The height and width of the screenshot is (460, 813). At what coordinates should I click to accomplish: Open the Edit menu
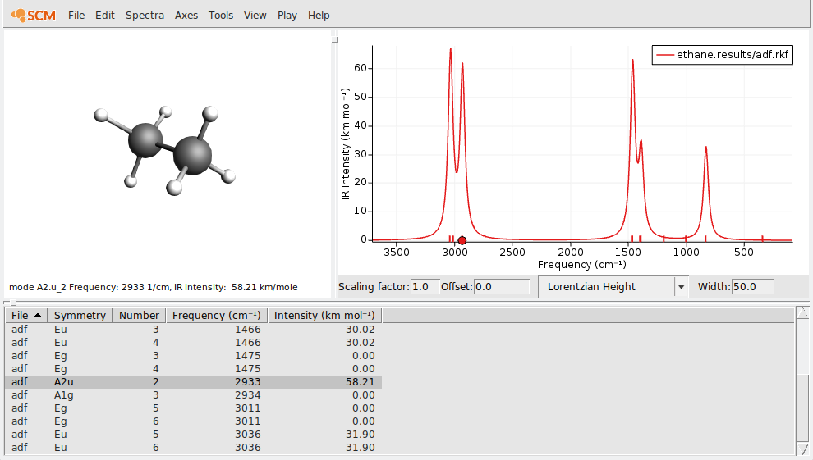tap(105, 16)
